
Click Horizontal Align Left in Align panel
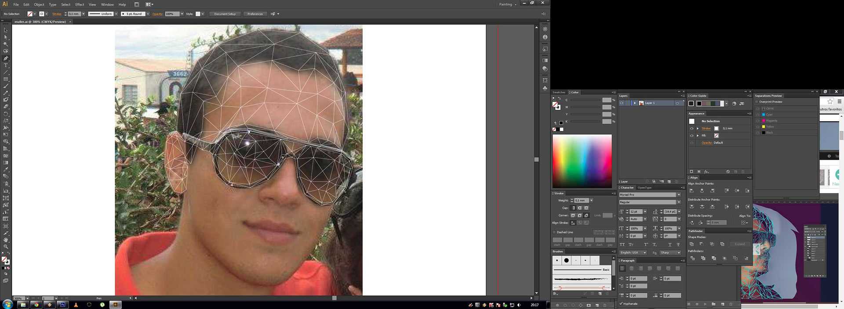click(691, 190)
